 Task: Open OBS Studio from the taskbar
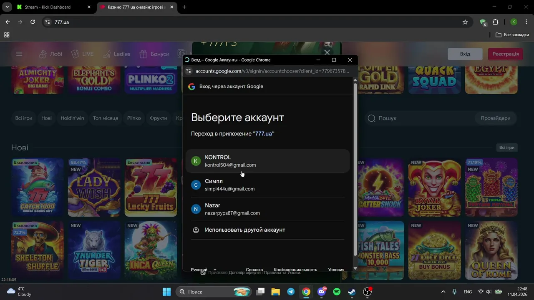[368, 292]
